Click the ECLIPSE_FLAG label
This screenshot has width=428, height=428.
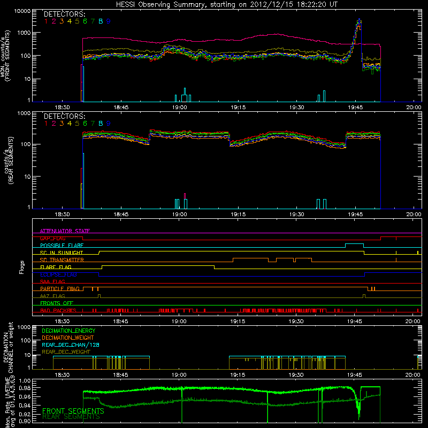(x=58, y=274)
